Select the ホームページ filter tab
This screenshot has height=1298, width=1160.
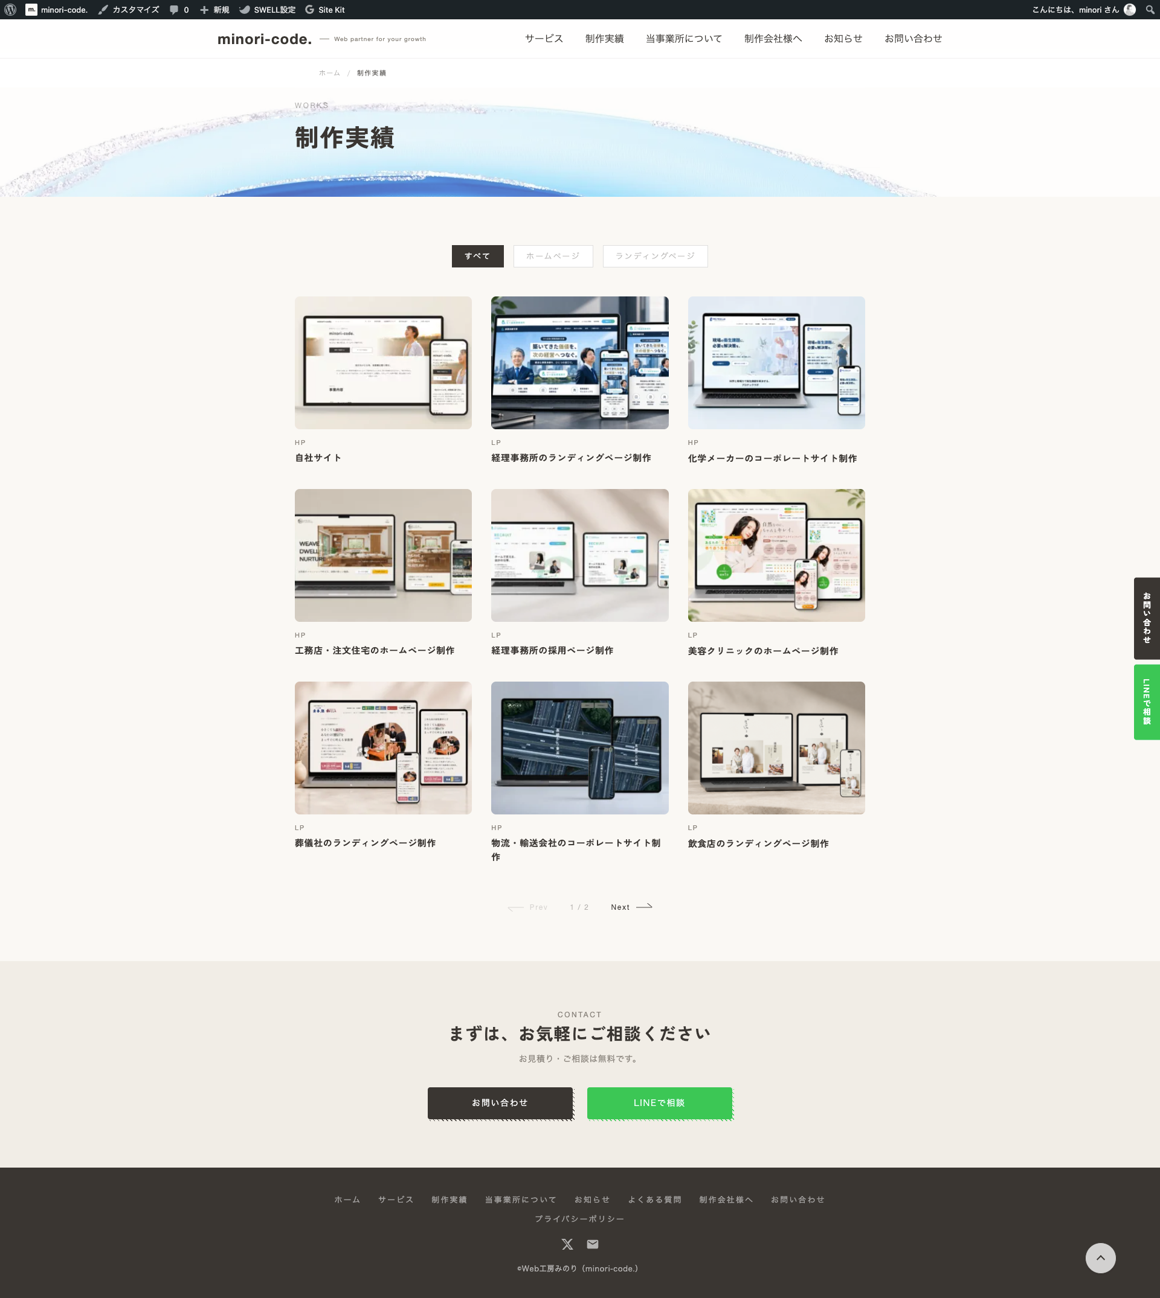[553, 256]
